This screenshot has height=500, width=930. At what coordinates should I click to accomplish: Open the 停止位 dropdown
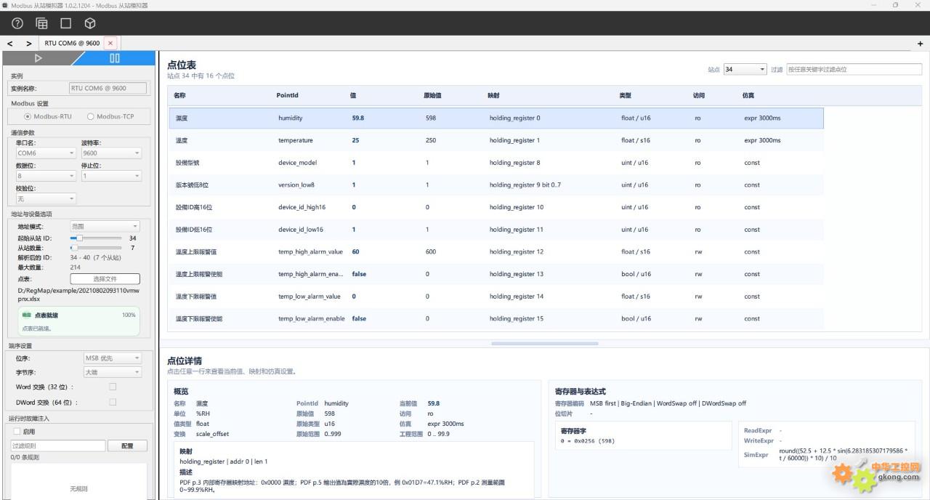pos(111,176)
